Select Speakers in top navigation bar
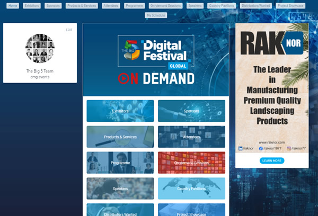This screenshot has height=216, width=318. (195, 6)
